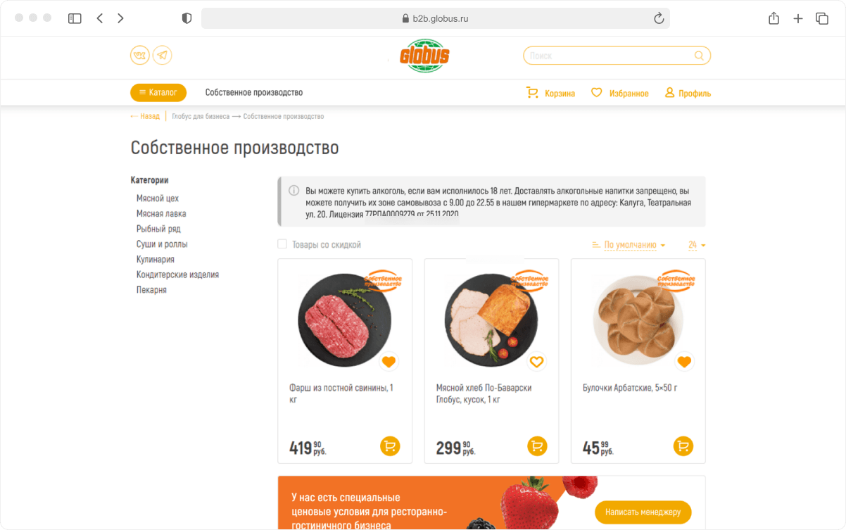Open the Корзина cart
This screenshot has width=846, height=530.
(550, 93)
